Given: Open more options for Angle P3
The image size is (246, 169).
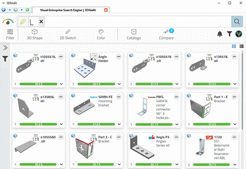Looking at the screenshot, I should tap(176, 137).
